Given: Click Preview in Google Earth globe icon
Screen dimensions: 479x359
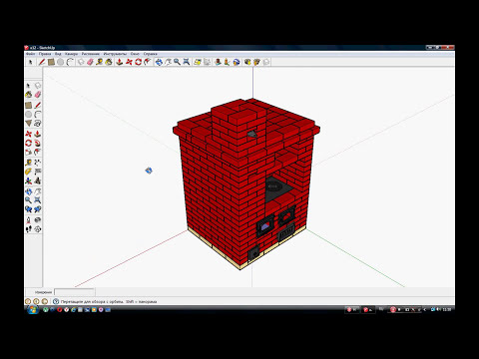Looking at the screenshot, I should pos(237,62).
